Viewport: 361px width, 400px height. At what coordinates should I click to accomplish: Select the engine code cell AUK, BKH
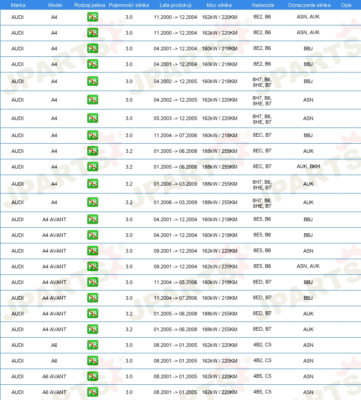(x=308, y=166)
